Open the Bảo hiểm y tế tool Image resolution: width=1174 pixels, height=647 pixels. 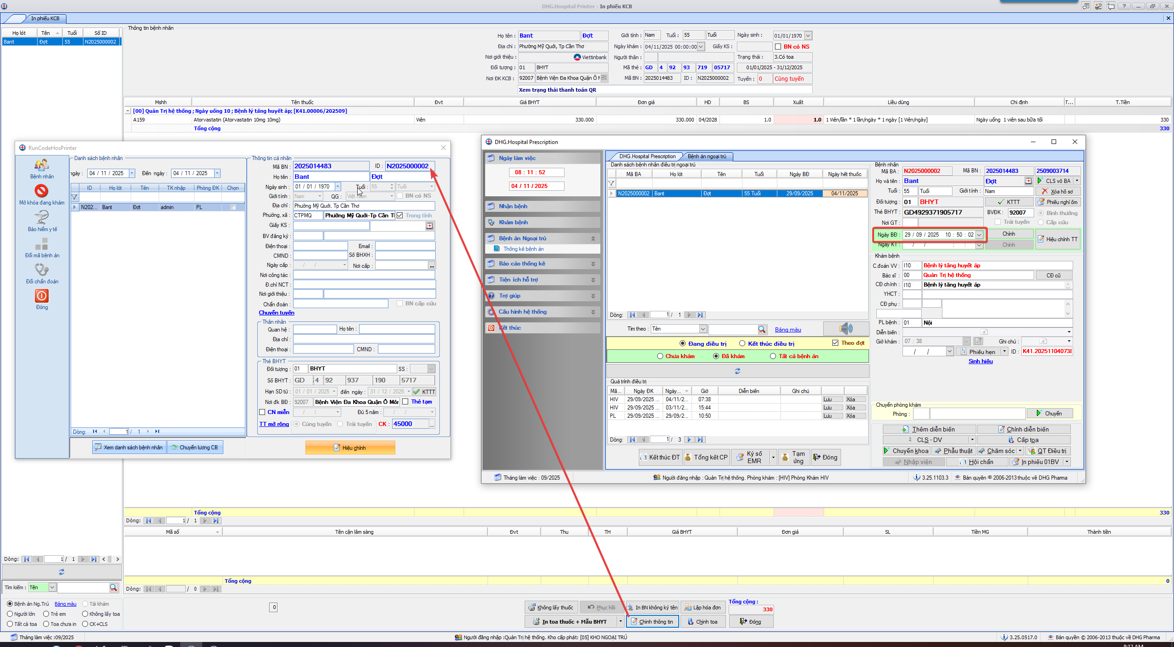click(42, 217)
